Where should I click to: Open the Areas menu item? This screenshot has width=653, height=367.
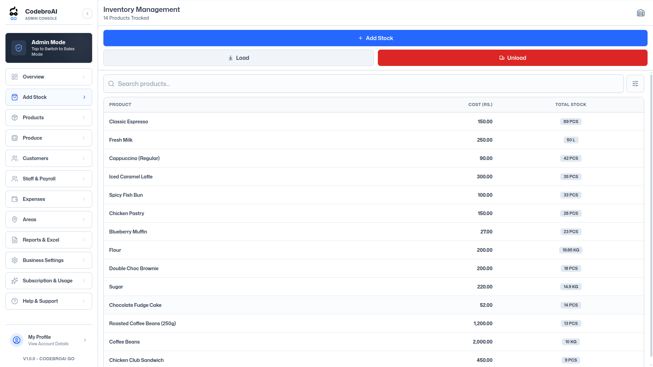pos(49,220)
